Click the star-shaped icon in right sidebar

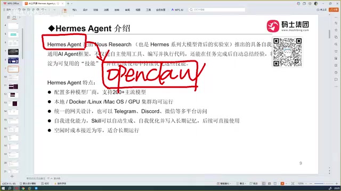point(336,30)
